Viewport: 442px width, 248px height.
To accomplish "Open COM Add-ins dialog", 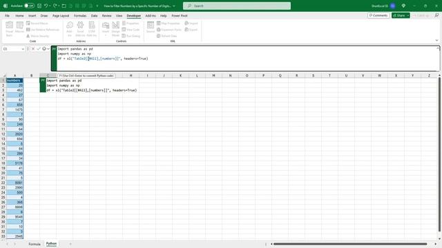I will point(92,29).
